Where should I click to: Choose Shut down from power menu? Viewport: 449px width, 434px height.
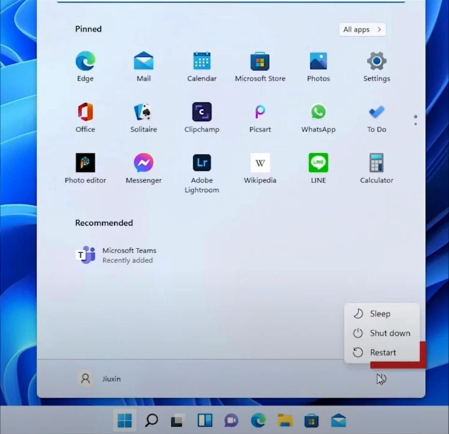click(x=382, y=333)
